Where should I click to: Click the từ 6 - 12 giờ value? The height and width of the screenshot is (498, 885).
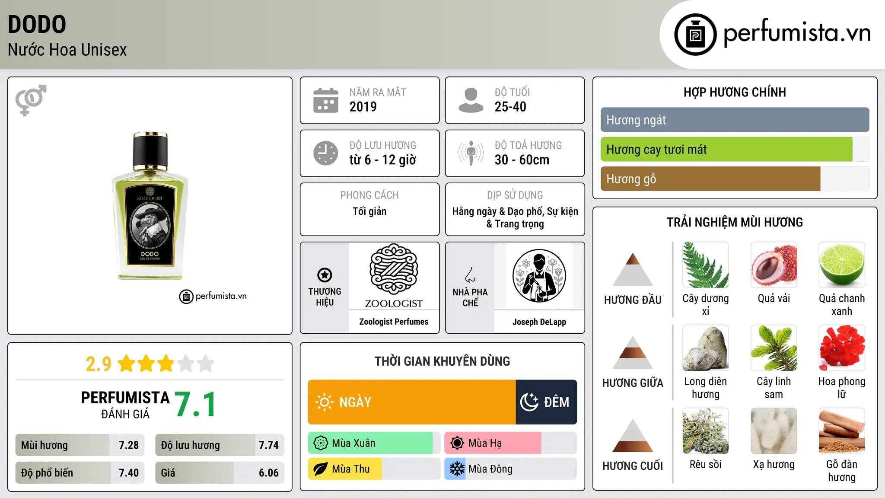pyautogui.click(x=383, y=160)
